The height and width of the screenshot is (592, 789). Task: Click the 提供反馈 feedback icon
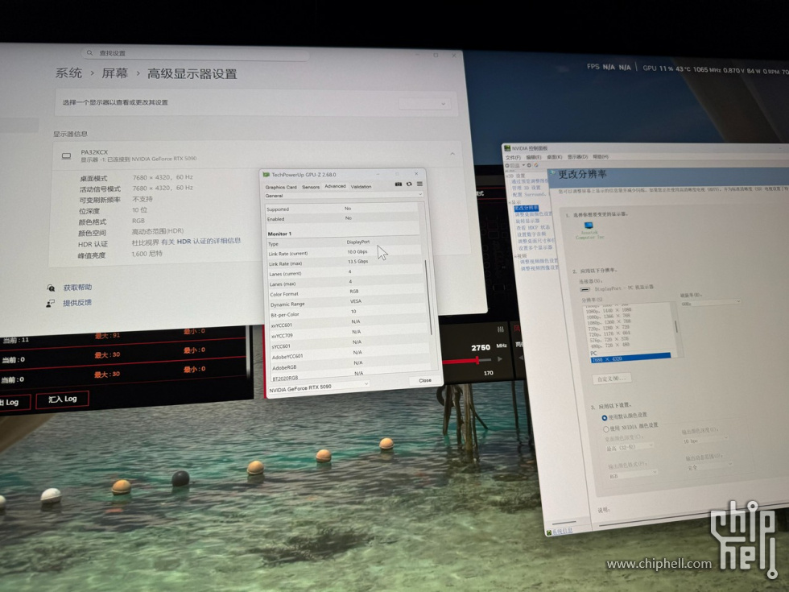click(x=52, y=303)
